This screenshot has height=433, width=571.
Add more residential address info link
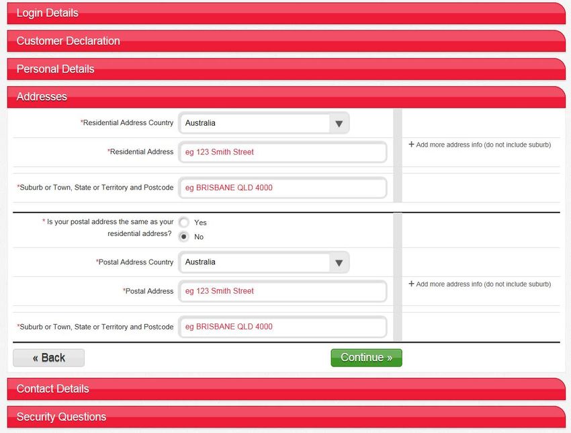pos(480,145)
